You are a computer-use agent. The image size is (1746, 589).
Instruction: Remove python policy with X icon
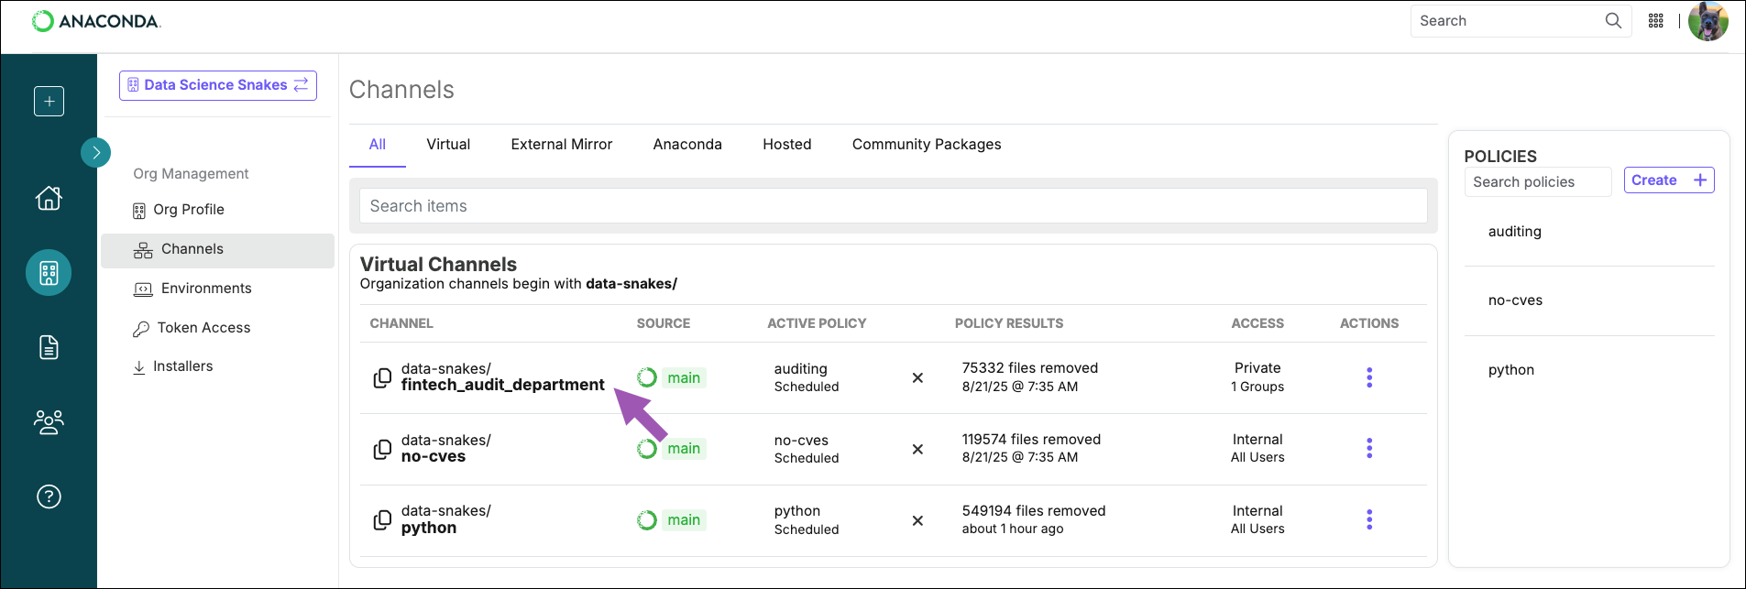point(917,521)
